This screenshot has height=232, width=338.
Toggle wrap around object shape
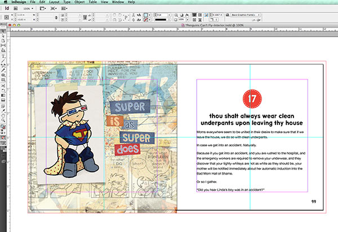click(194, 20)
